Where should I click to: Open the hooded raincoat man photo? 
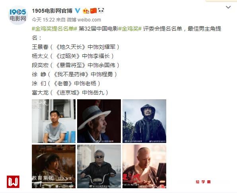click(144, 121)
